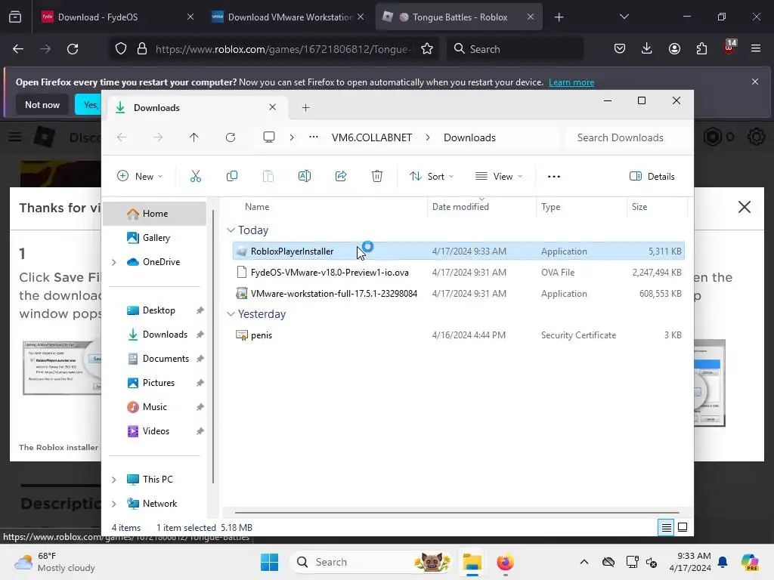Close the Roblox Thanks for visiting dialog
The height and width of the screenshot is (580, 774).
744,207
